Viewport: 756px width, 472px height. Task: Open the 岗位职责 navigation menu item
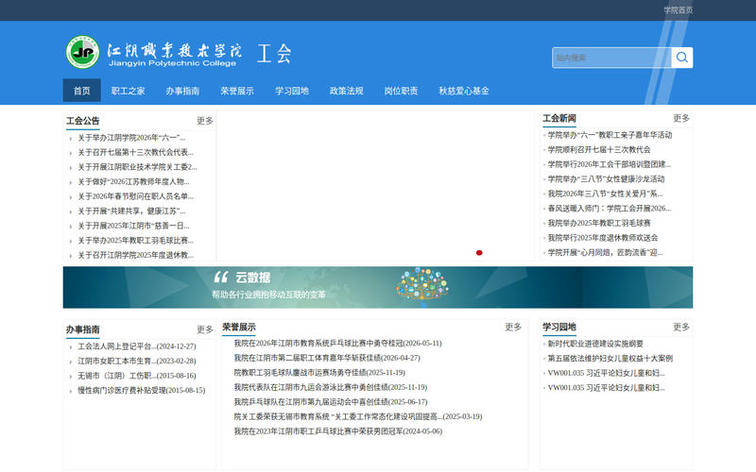401,91
